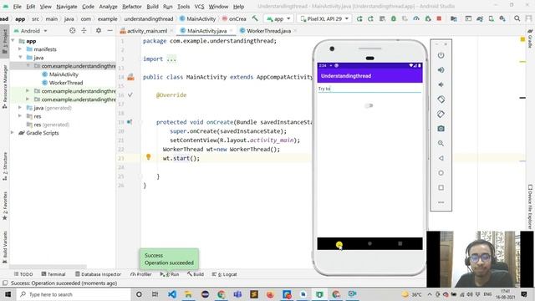Click the Make Project hammer icon
535x301 pixels.
pos(255,18)
